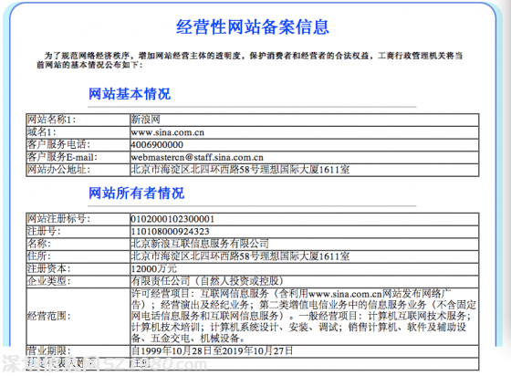Click the 企业类型 label cell
The height and width of the screenshot is (376, 511).
[78, 281]
